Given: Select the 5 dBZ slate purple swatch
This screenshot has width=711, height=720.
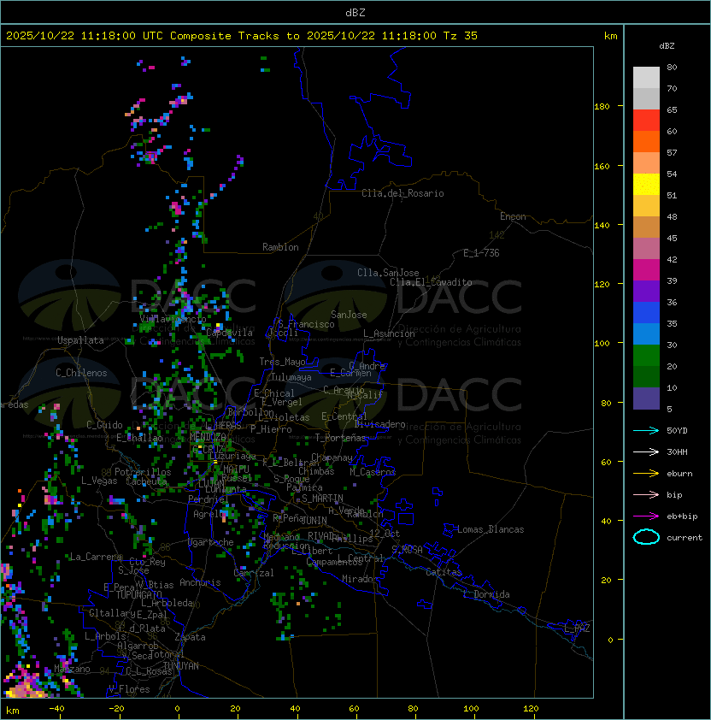Looking at the screenshot, I should (646, 398).
